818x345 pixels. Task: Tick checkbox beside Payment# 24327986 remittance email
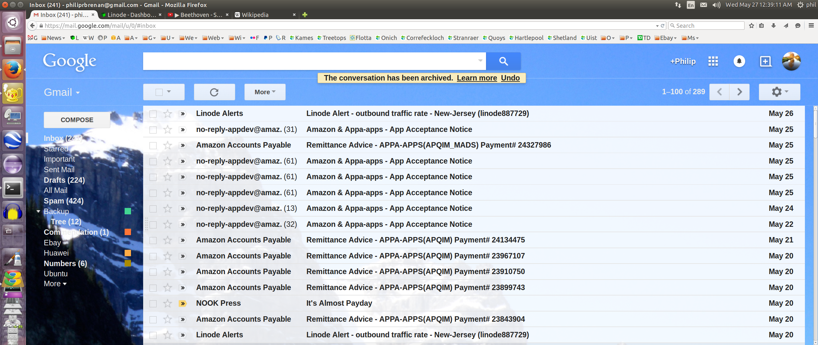(153, 145)
